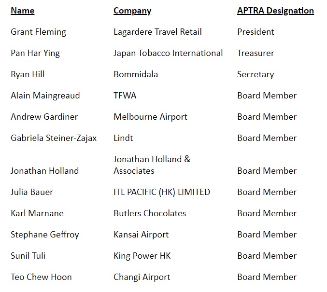The height and width of the screenshot is (292, 327).
Task: Click the Changi Airport company entry
Action: 142,277
